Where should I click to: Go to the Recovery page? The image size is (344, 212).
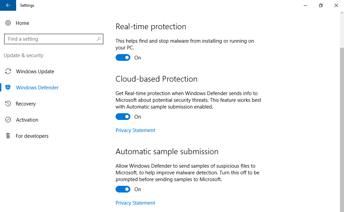coord(26,104)
